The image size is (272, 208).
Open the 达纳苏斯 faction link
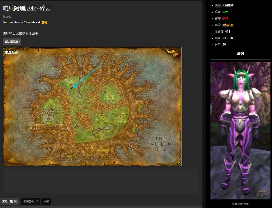[228, 25]
